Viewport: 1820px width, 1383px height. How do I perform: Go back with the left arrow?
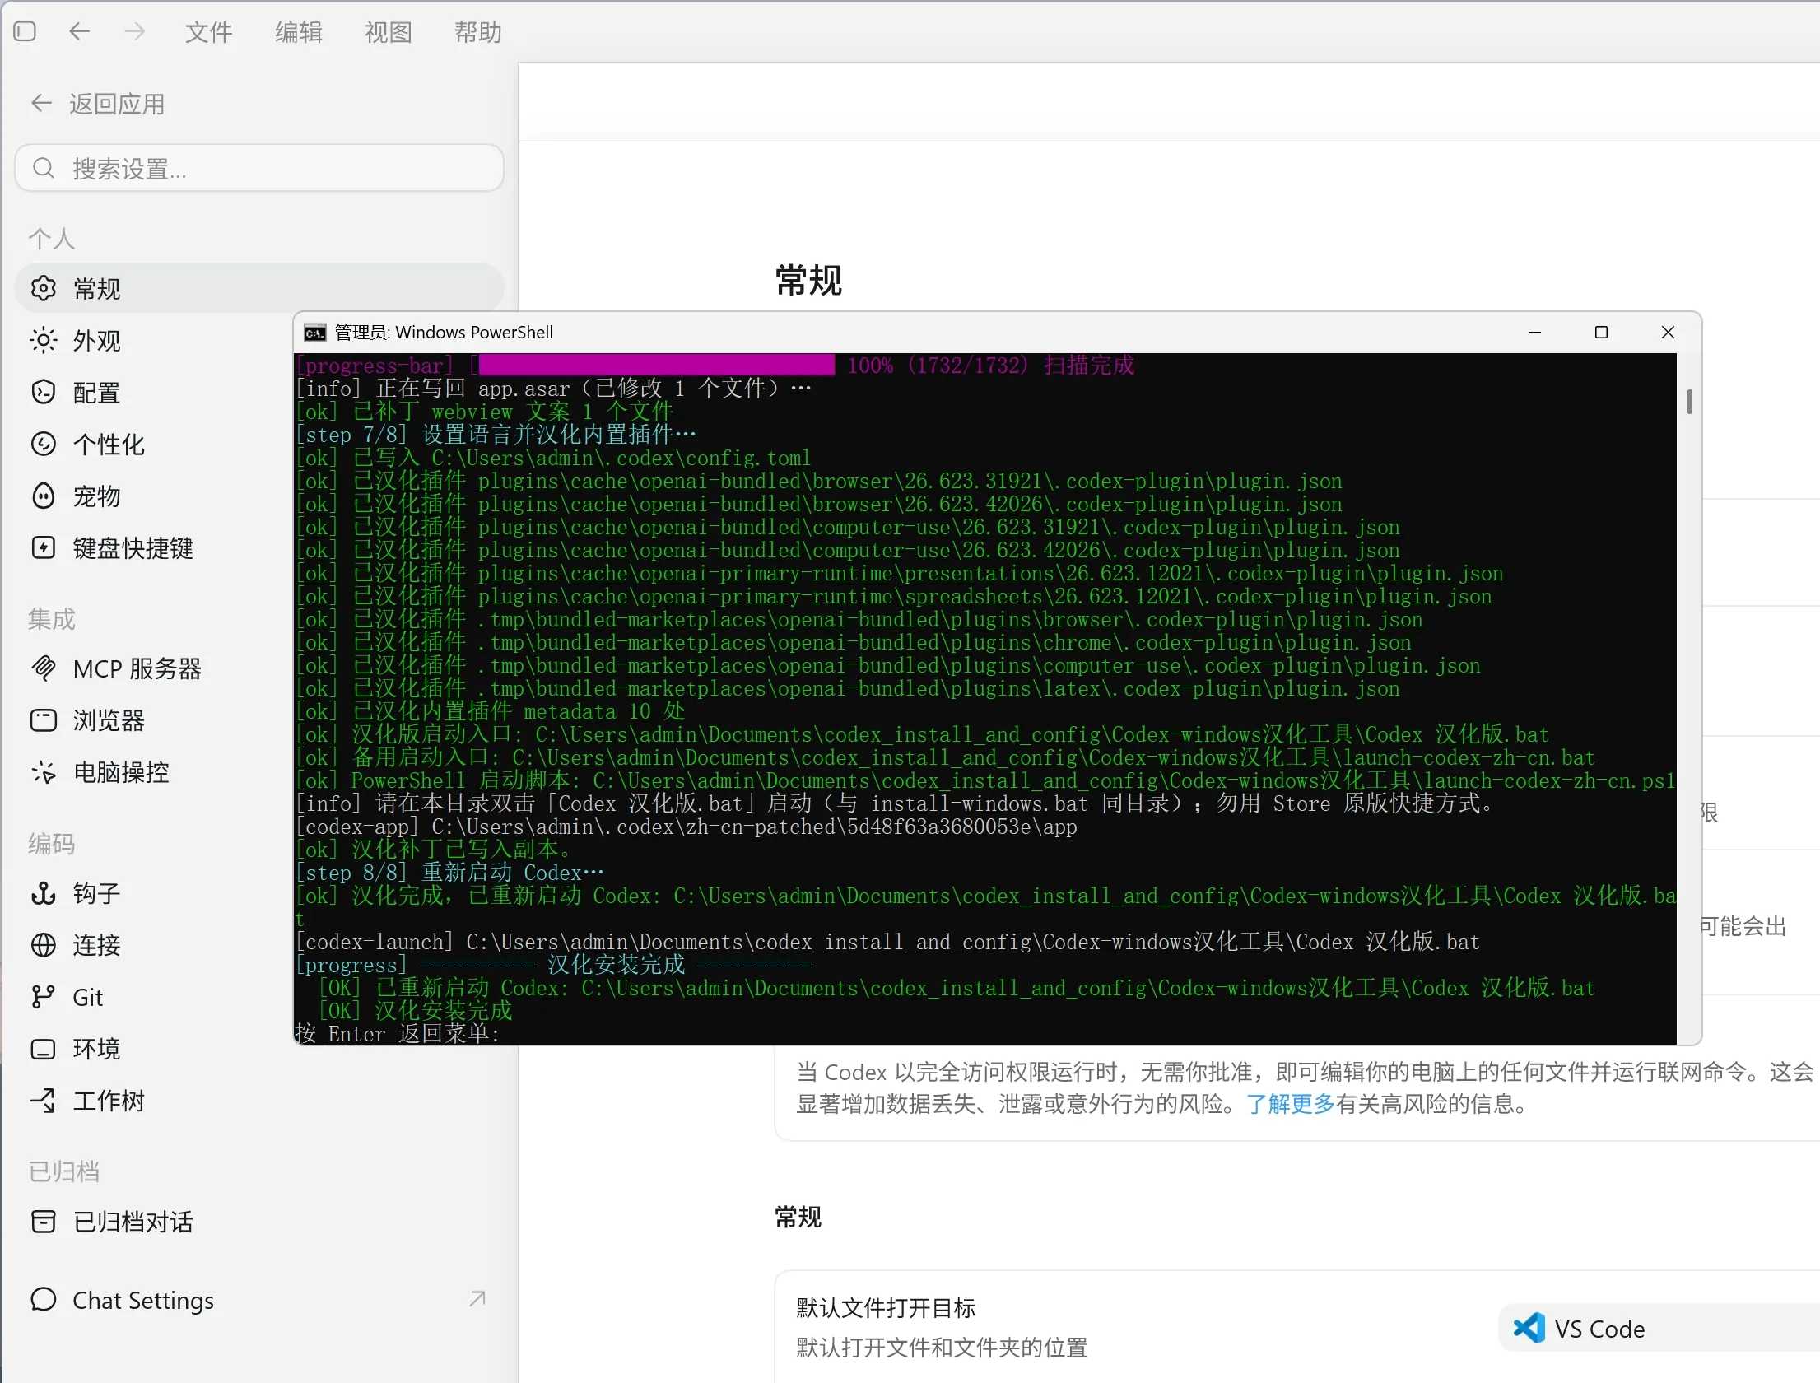point(79,31)
